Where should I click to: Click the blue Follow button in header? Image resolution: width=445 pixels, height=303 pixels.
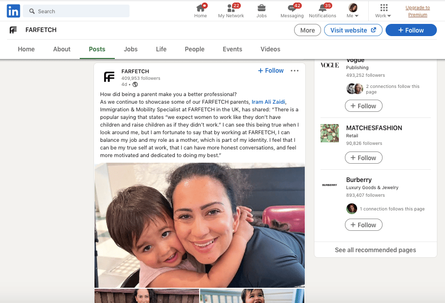click(x=411, y=30)
